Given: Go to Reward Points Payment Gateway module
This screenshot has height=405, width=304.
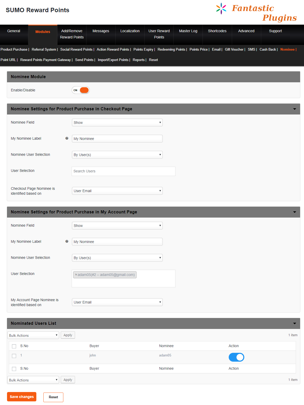Looking at the screenshot, I should (x=45, y=60).
